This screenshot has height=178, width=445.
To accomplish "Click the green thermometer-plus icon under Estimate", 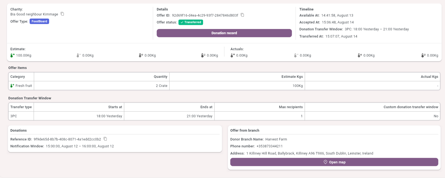I will [x=12, y=55].
